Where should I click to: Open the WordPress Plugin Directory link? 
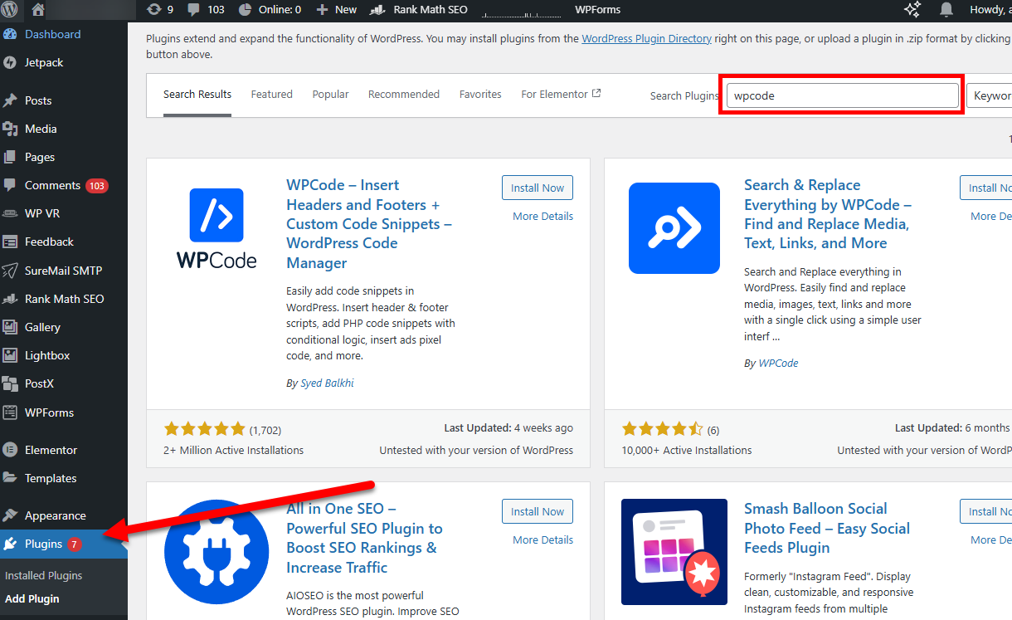(x=646, y=38)
